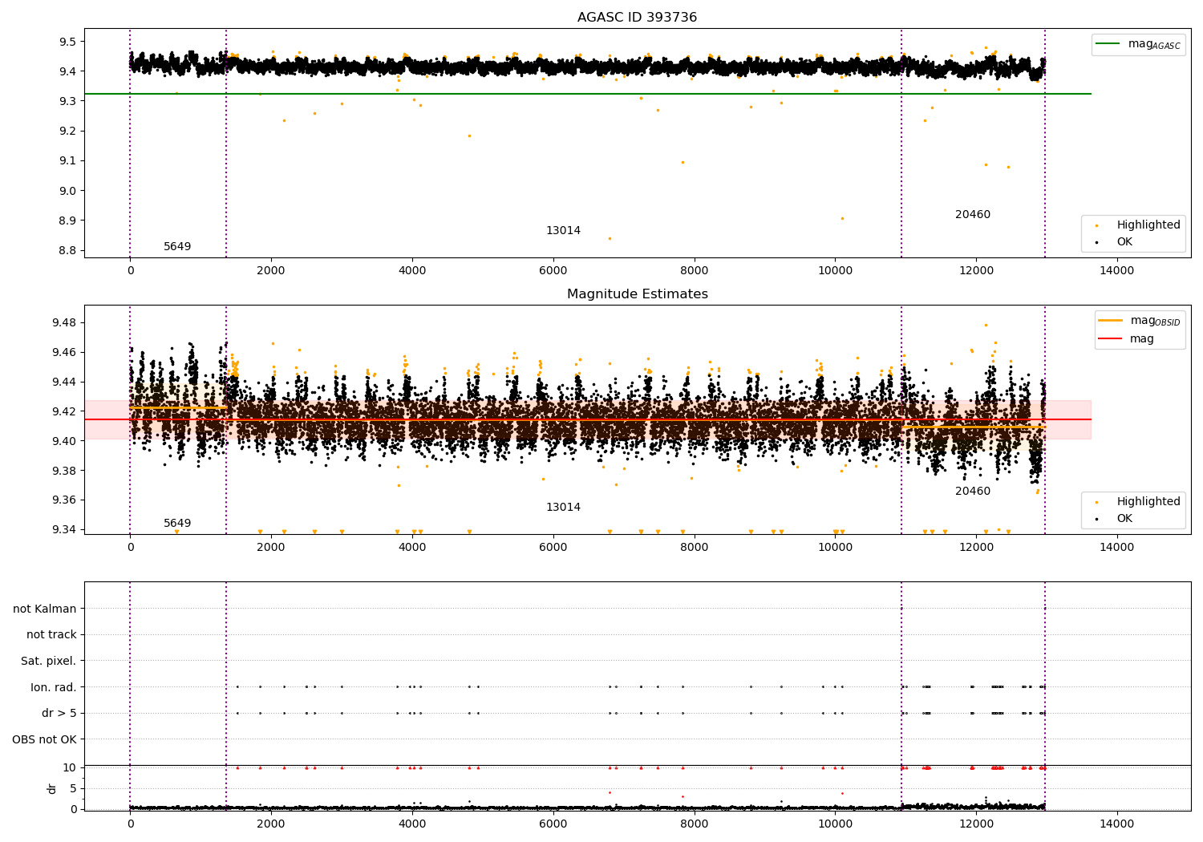Screen dimensions: 1203x842
Task: Click "OK" in the Magnitude Estimates legend
Action: tap(1115, 519)
